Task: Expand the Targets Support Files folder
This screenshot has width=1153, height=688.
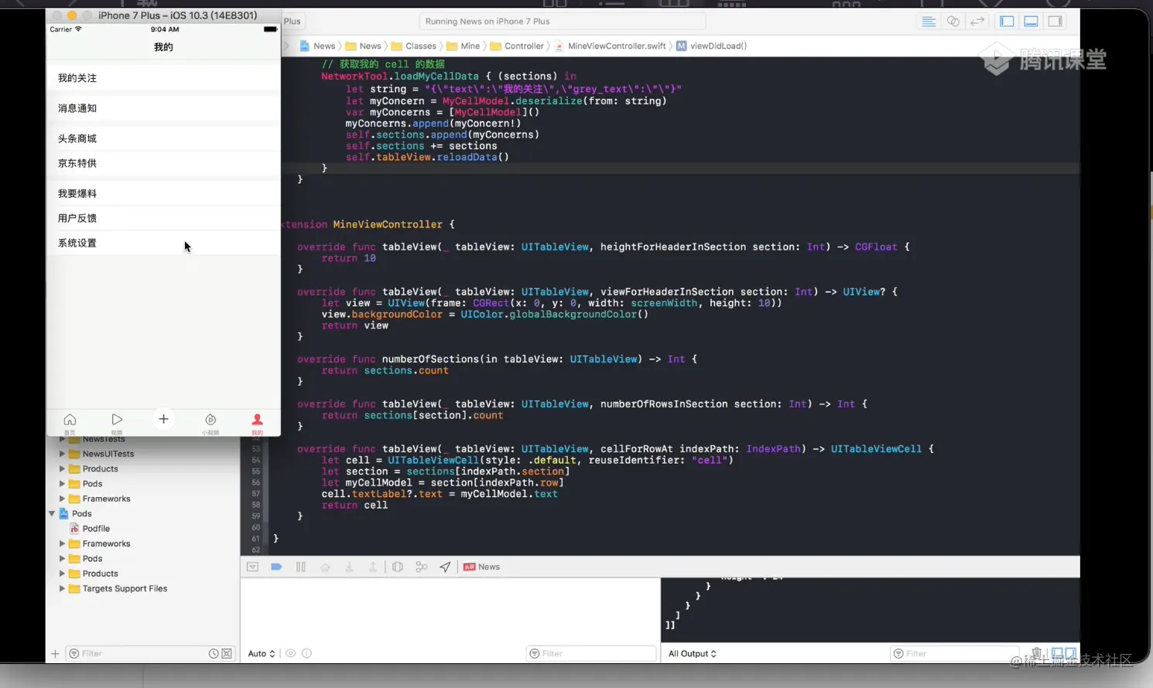Action: tap(62, 588)
